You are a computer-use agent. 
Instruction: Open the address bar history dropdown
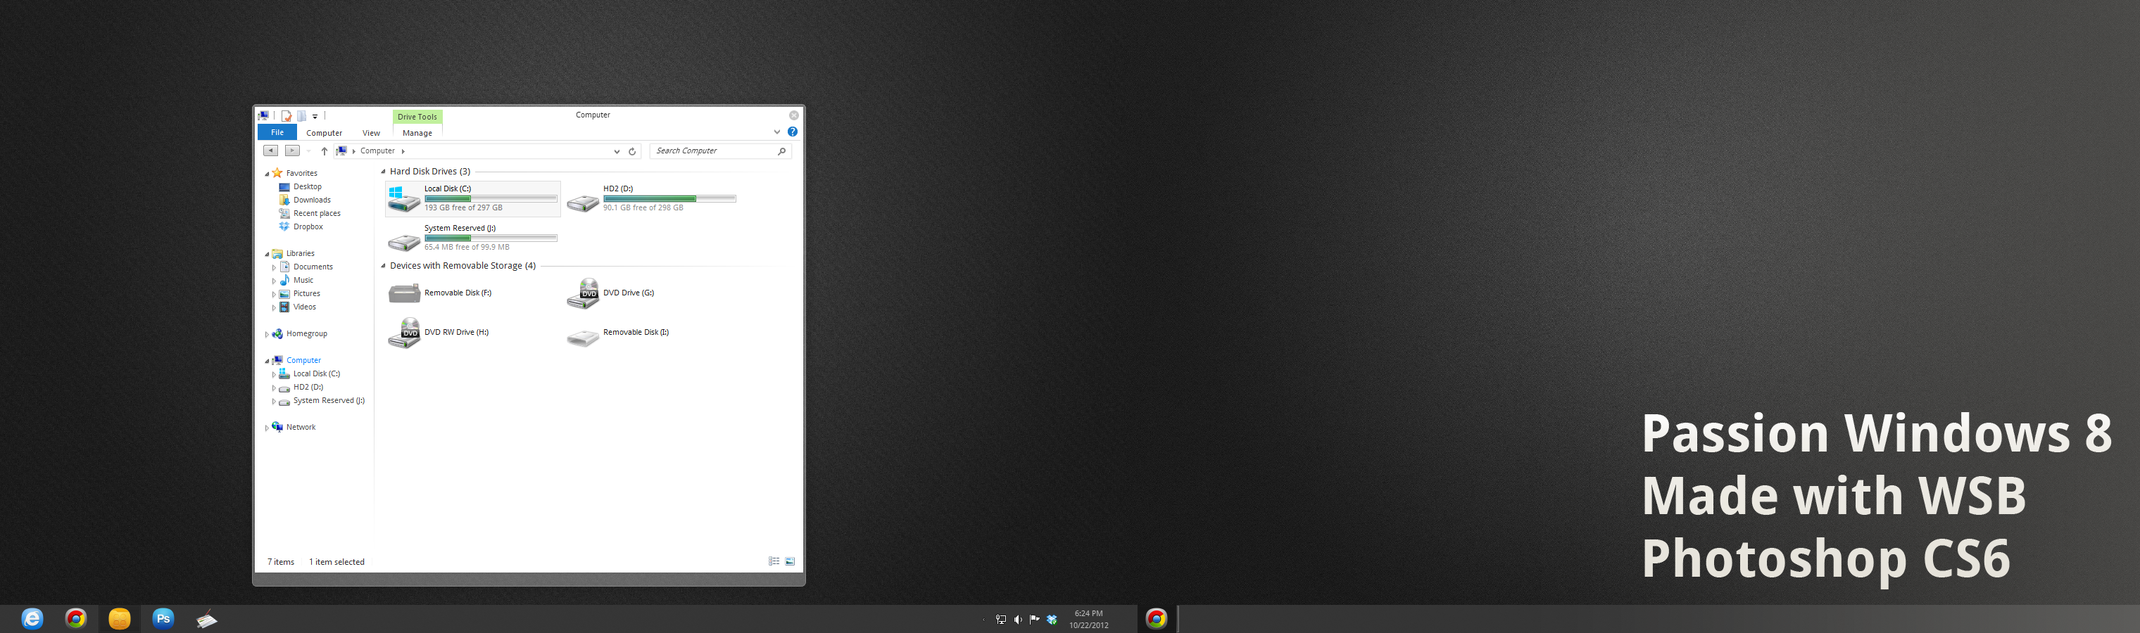(617, 151)
